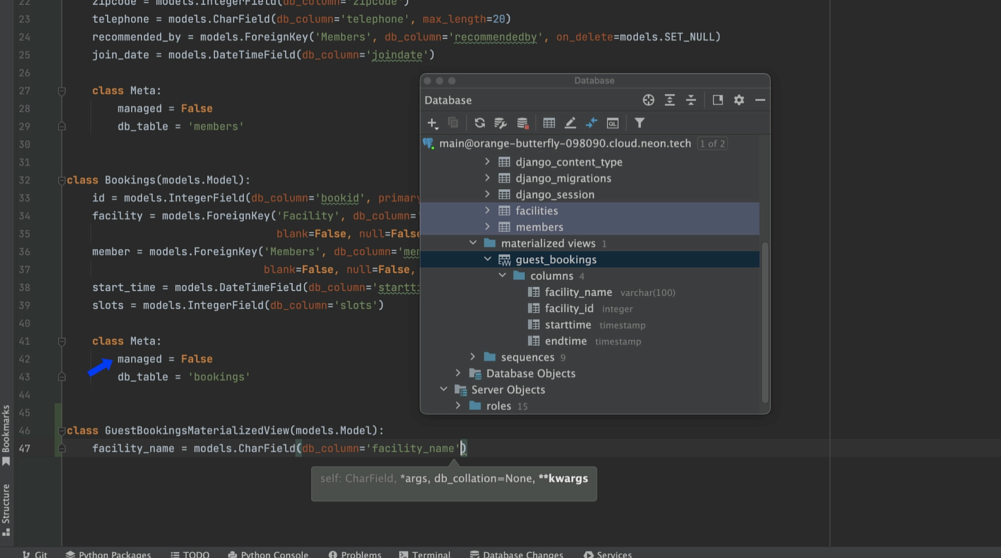Select the facility_id integer column
Image resolution: width=1001 pixels, height=558 pixels.
click(x=590, y=309)
